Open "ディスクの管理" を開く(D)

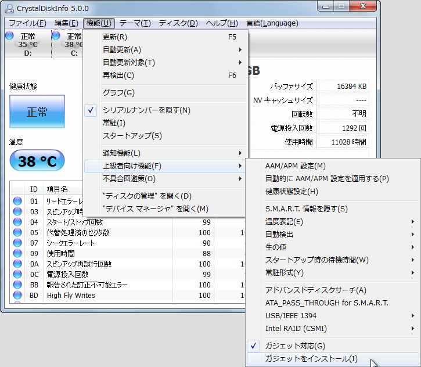165,196
